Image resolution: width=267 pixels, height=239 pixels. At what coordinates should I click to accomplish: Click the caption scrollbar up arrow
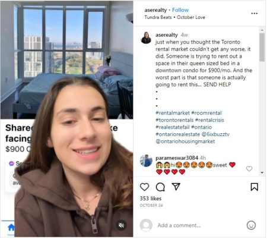point(262,30)
